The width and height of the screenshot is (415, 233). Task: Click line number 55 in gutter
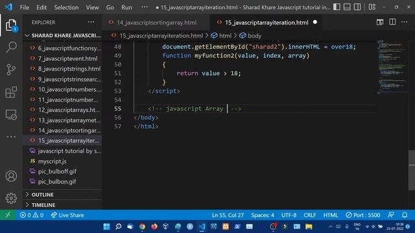pos(117,109)
